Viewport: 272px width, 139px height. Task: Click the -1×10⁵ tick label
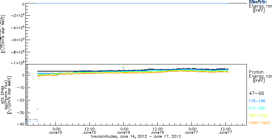17,63
